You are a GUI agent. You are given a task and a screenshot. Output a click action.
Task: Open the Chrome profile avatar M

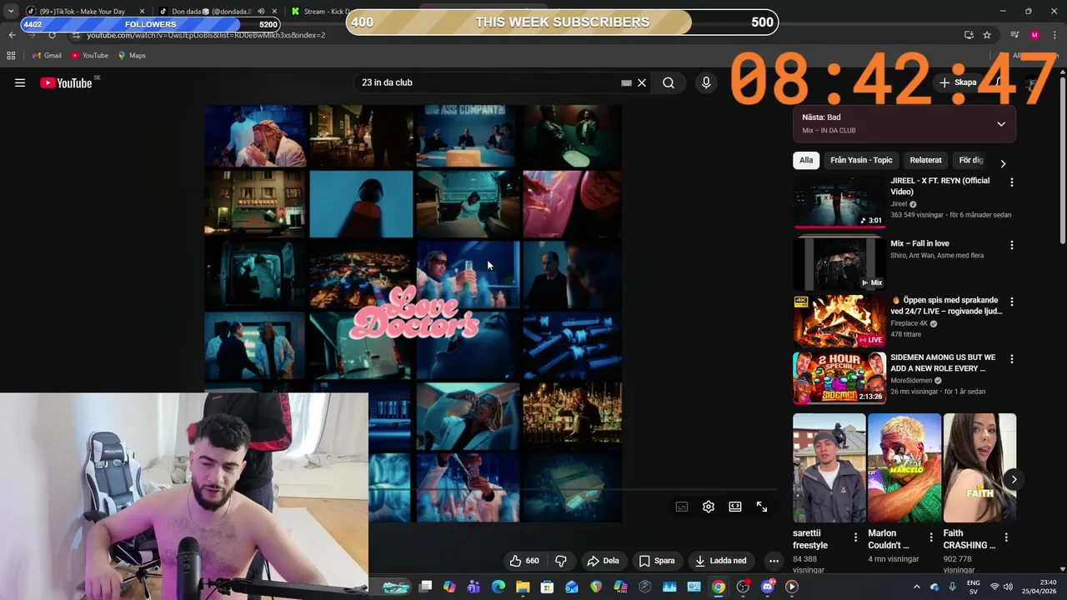click(x=1034, y=35)
